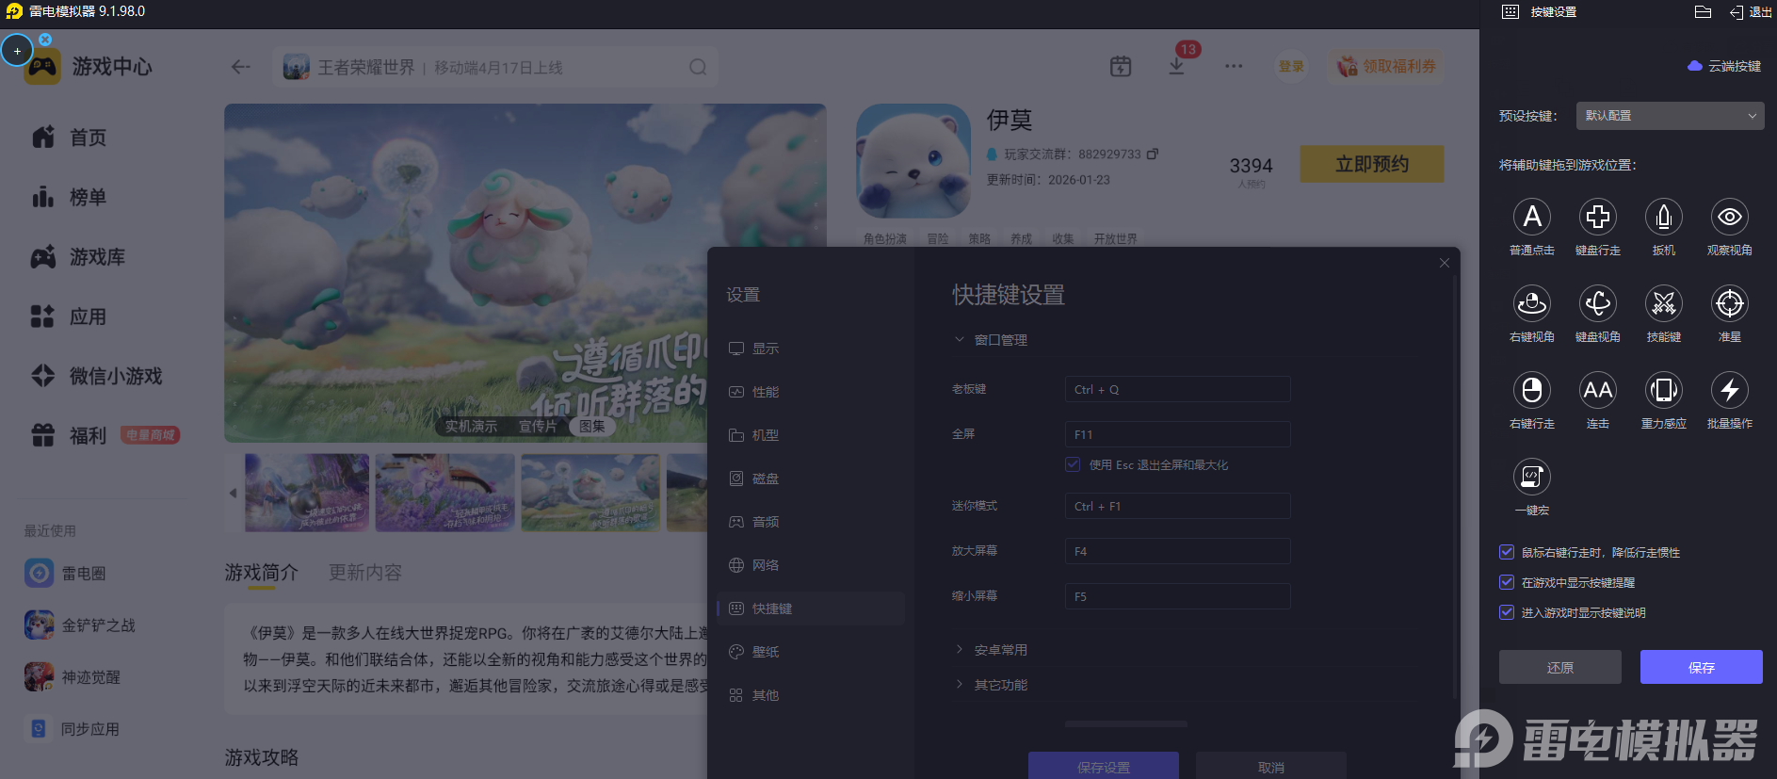This screenshot has width=1777, height=779.
Task: Click the search magnifier icon
Action: point(698,67)
